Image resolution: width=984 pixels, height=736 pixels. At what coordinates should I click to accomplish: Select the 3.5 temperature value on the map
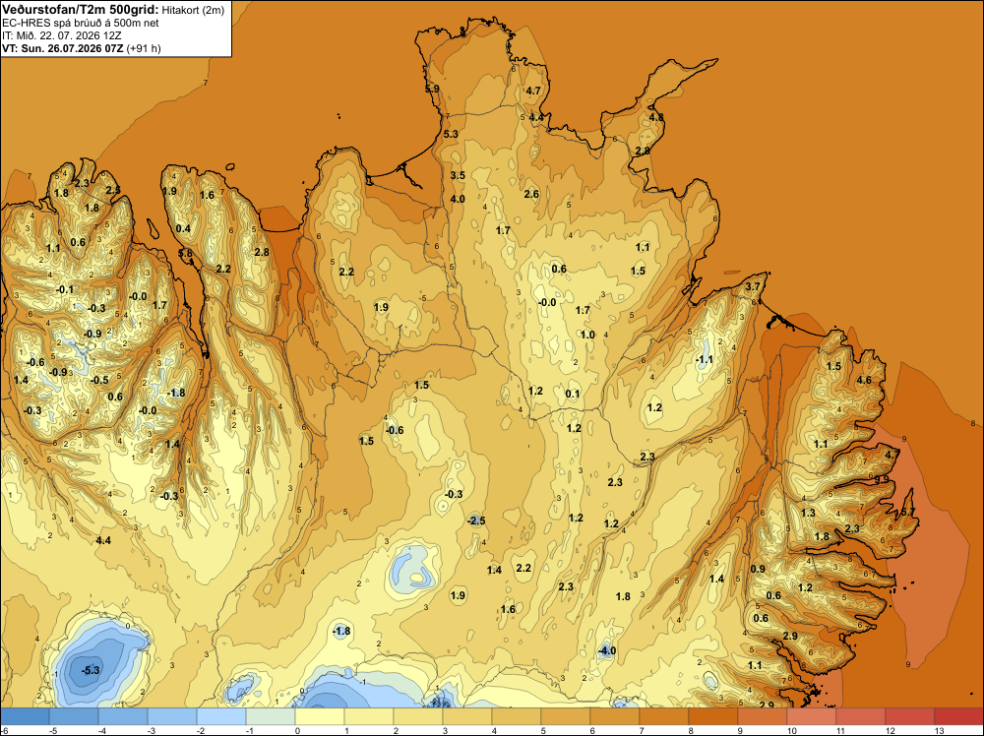[x=458, y=175]
